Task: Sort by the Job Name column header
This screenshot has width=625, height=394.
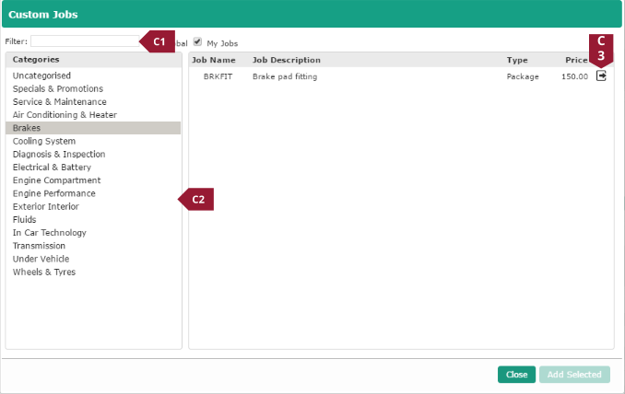Action: coord(214,60)
